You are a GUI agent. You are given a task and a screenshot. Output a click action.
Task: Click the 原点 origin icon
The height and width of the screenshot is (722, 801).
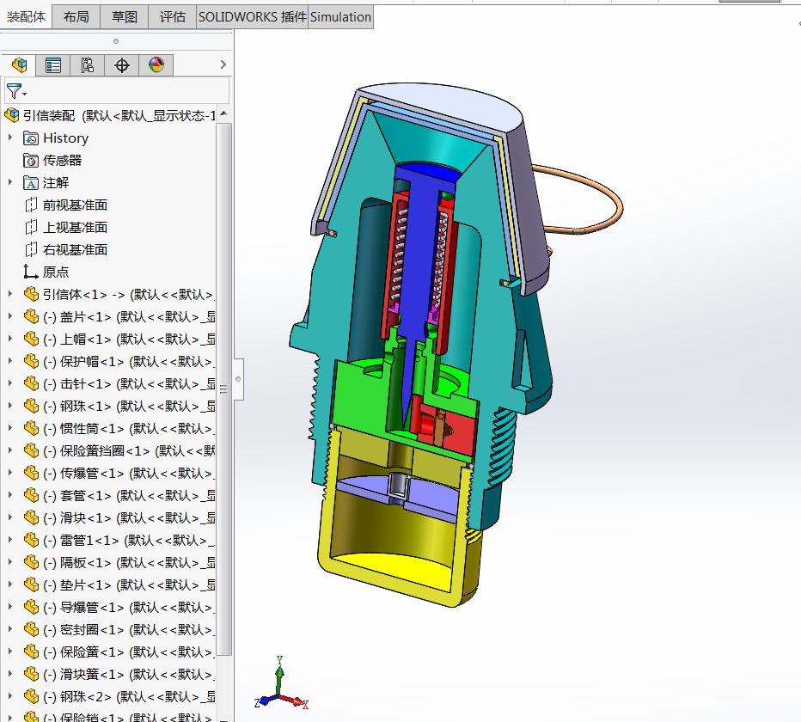pyautogui.click(x=31, y=272)
